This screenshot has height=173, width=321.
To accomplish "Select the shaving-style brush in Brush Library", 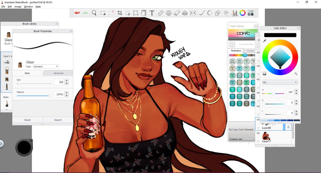I will (7, 70).
